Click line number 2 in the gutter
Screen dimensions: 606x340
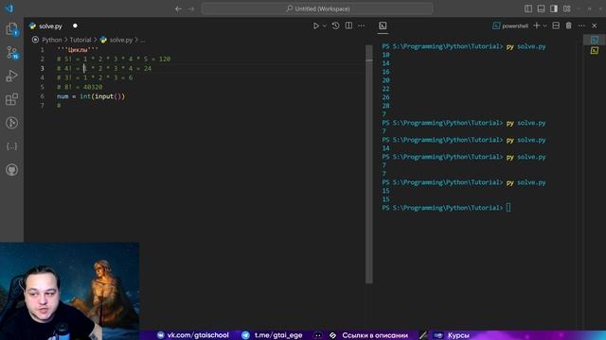[42, 59]
